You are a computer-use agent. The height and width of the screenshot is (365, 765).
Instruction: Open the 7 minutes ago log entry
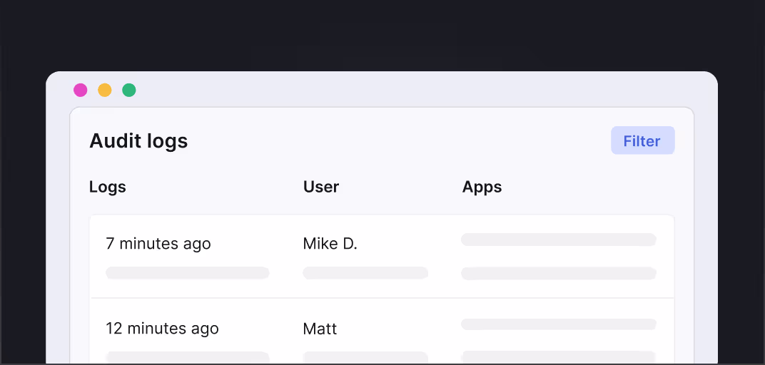(x=158, y=244)
